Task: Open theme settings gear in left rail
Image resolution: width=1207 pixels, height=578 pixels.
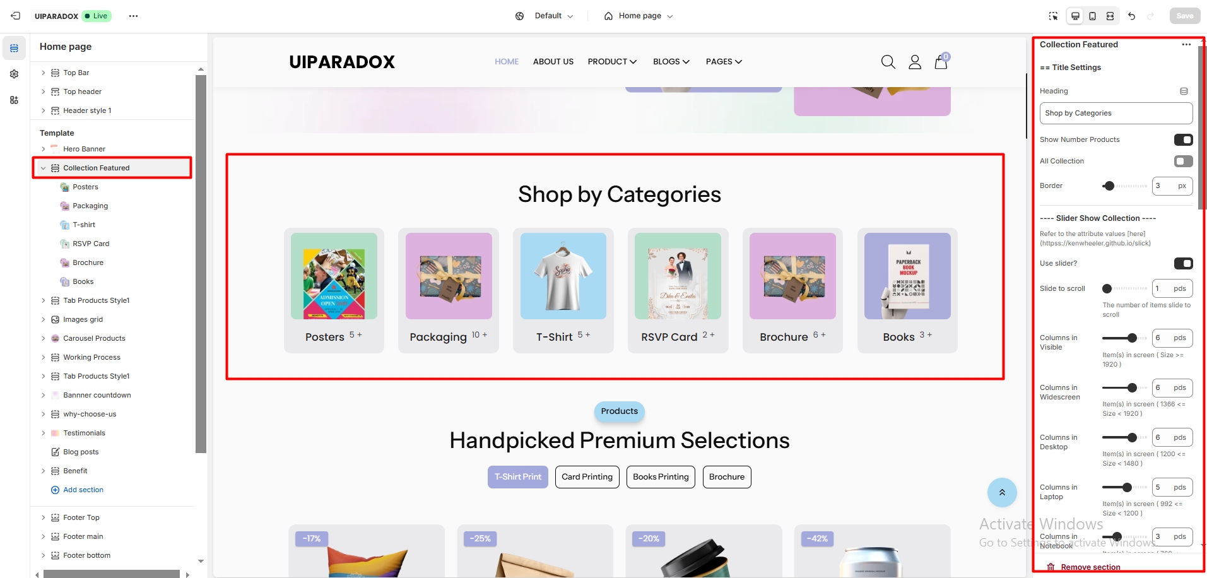Action: (14, 74)
